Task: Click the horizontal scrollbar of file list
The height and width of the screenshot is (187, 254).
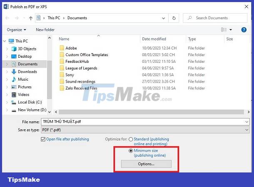Action: (151, 112)
